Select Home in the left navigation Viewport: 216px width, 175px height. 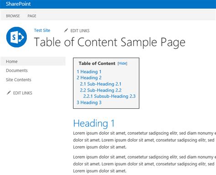[x=33, y=61]
